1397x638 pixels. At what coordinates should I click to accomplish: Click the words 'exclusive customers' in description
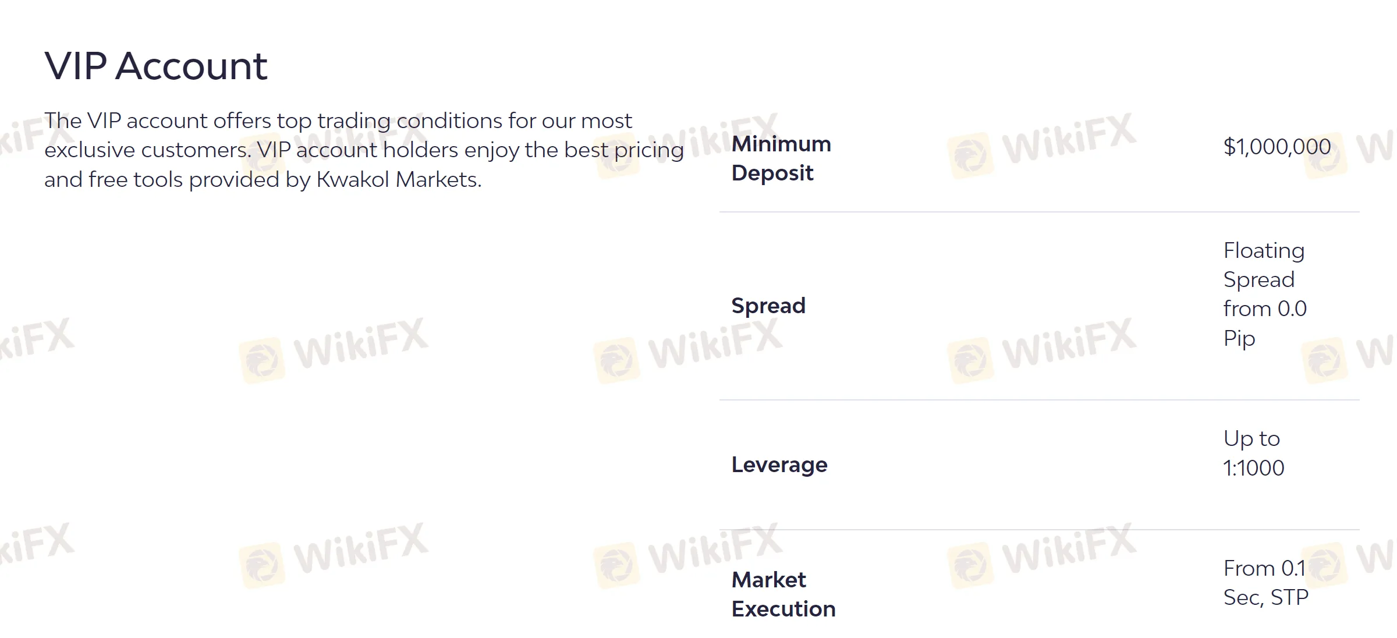[147, 150]
